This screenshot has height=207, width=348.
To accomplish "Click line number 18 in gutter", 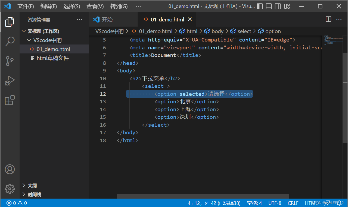I will (103, 140).
